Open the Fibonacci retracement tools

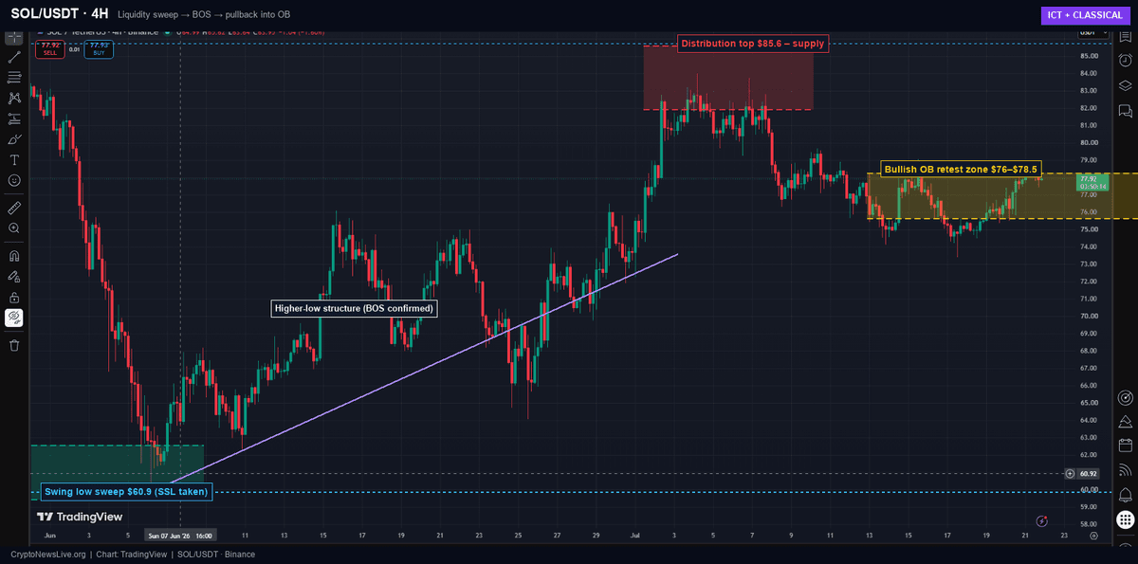[x=14, y=78]
